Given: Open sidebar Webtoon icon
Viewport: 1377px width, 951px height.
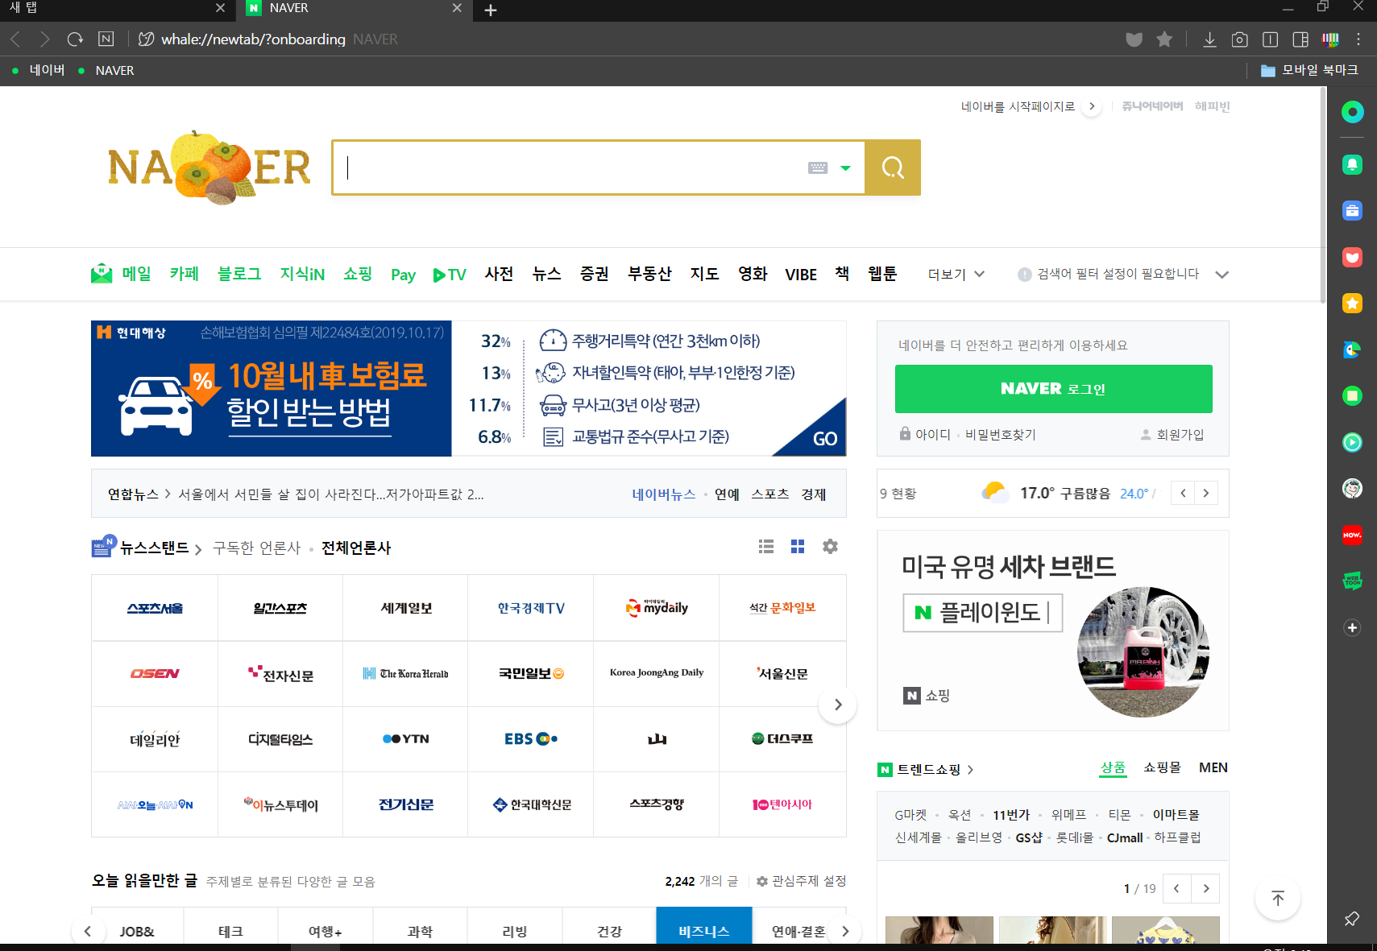Looking at the screenshot, I should tap(1353, 581).
